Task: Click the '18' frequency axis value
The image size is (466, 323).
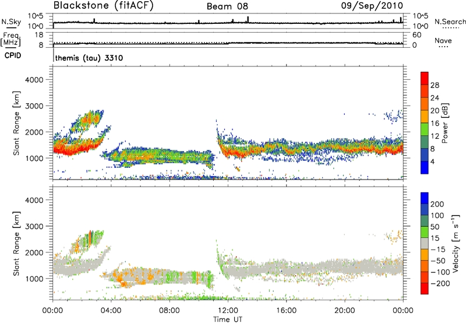Action: click(39, 35)
